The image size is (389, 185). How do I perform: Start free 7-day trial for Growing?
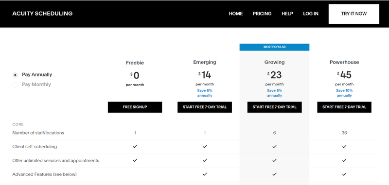[x=274, y=107]
